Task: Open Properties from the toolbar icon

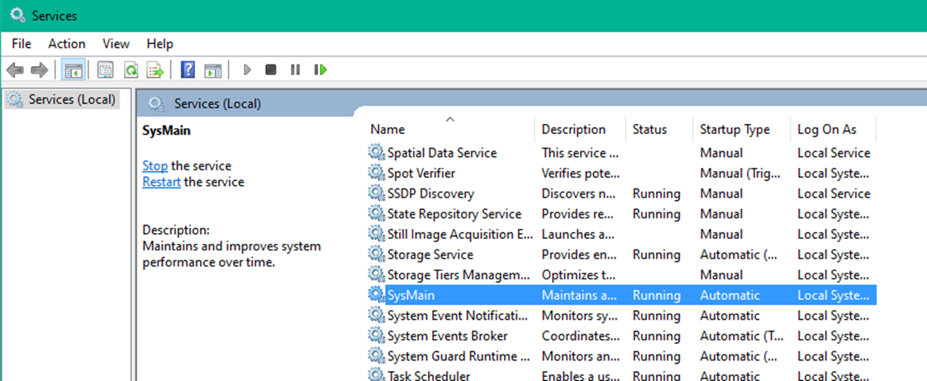Action: 105,70
